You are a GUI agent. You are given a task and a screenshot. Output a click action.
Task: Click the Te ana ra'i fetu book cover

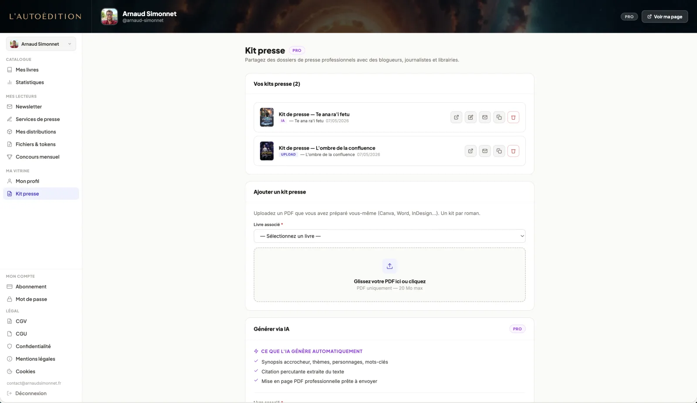tap(267, 118)
